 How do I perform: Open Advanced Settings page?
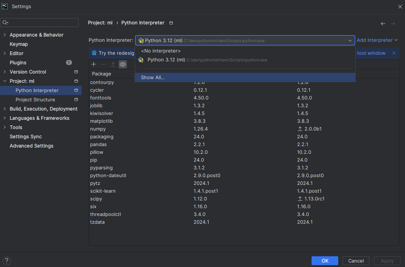[32, 146]
